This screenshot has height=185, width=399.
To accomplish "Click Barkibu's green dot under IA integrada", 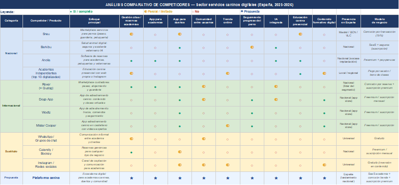I will coord(276,48).
